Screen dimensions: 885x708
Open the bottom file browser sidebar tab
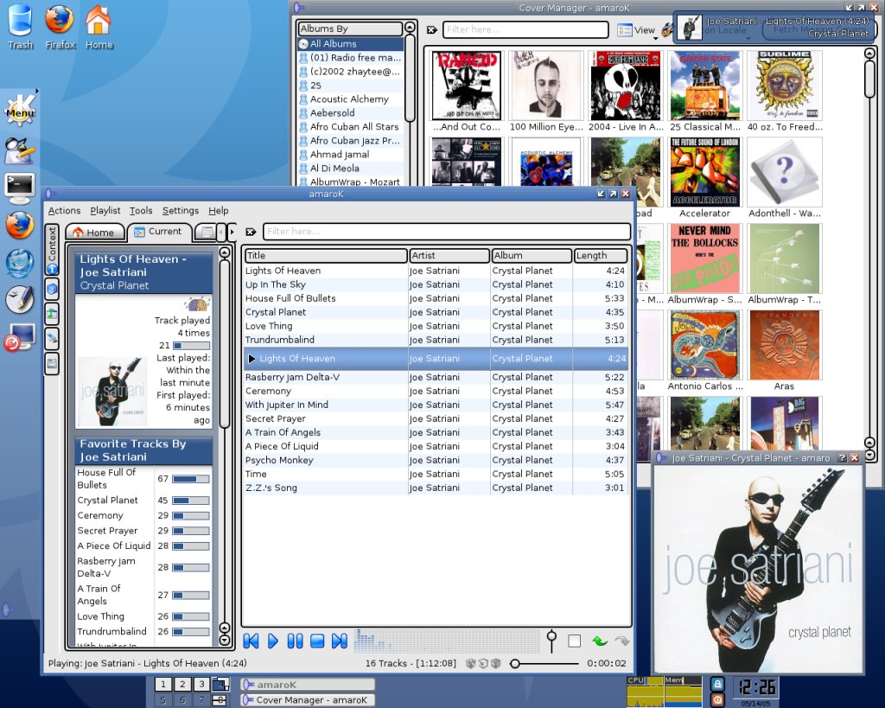[x=52, y=364]
